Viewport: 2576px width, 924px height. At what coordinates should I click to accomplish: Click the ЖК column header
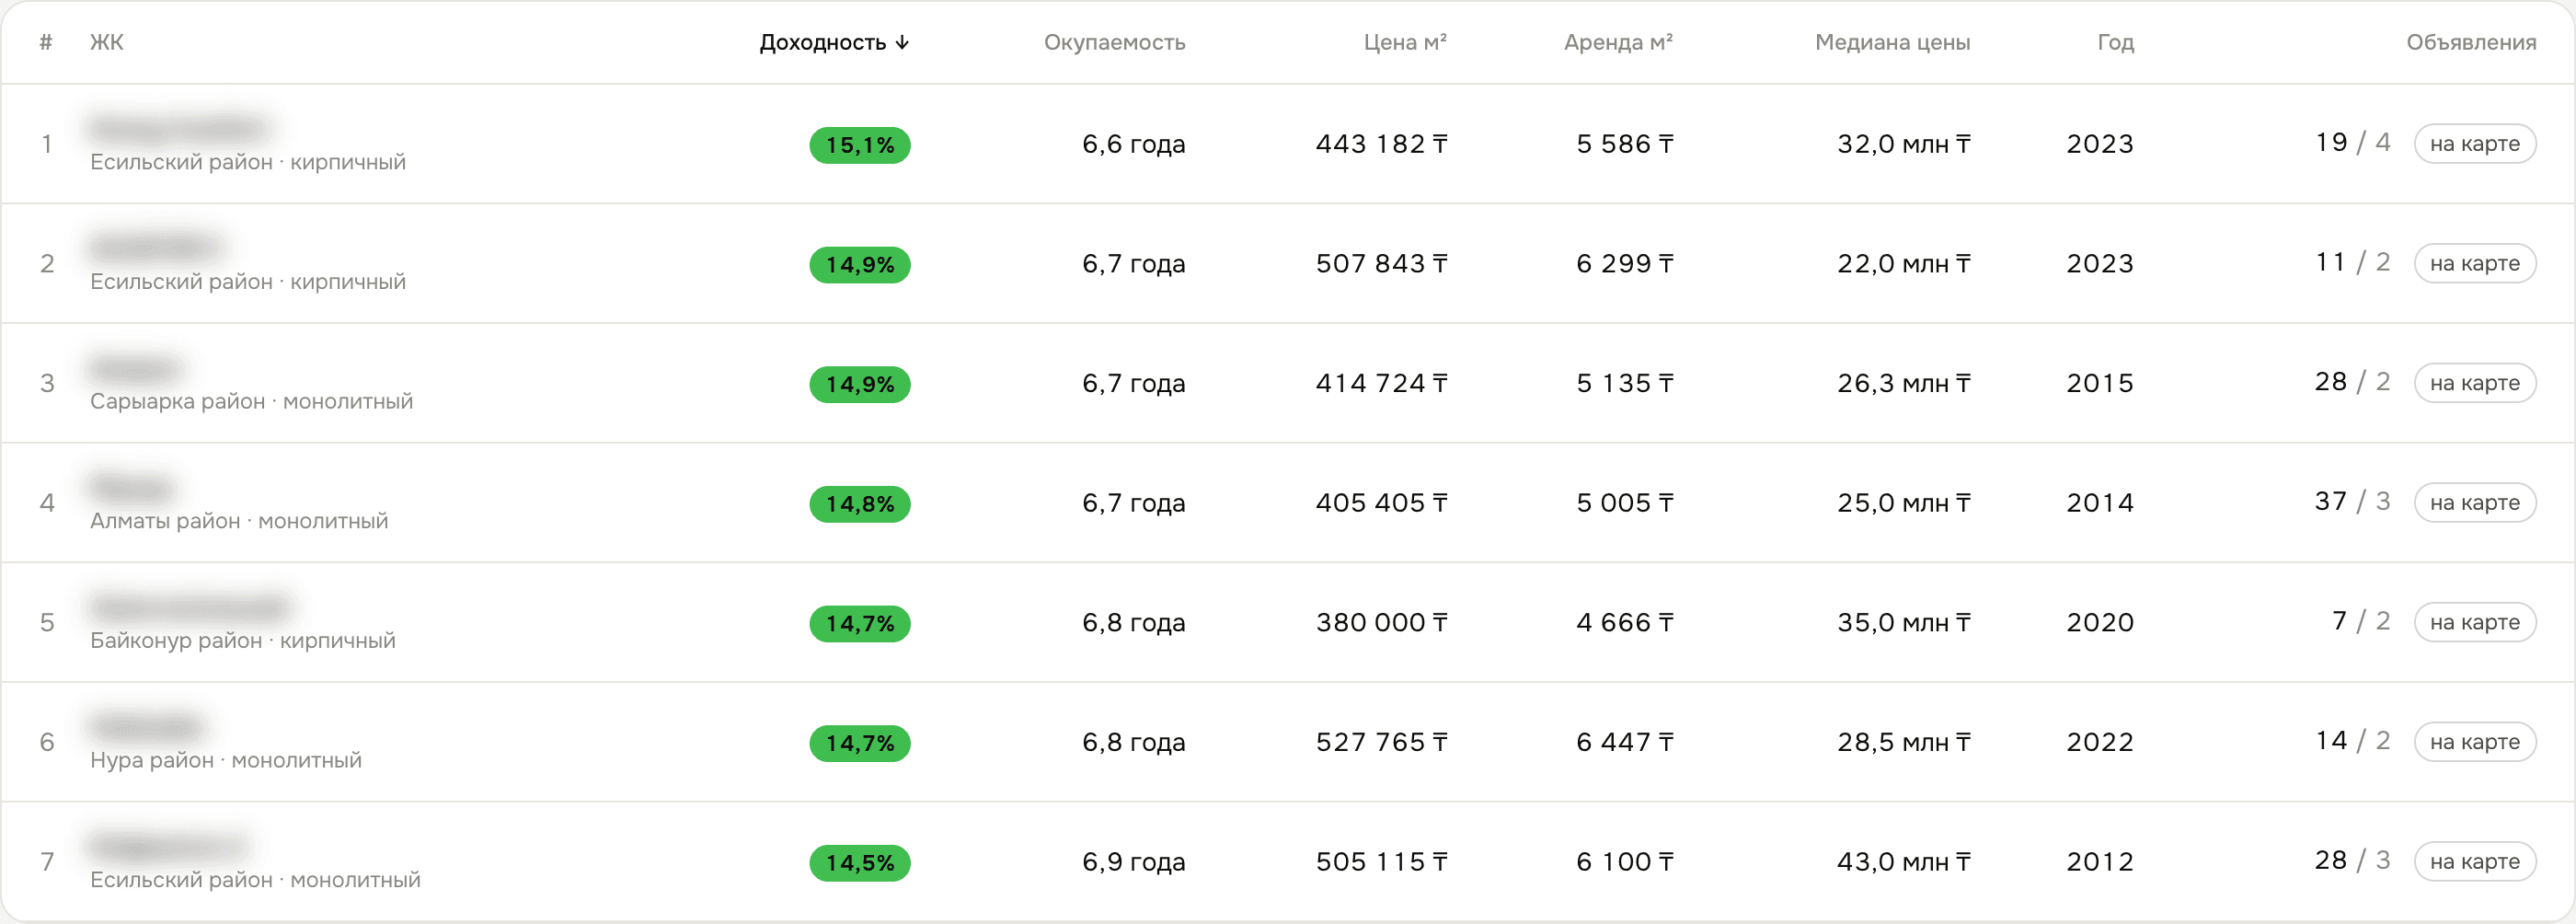click(106, 42)
